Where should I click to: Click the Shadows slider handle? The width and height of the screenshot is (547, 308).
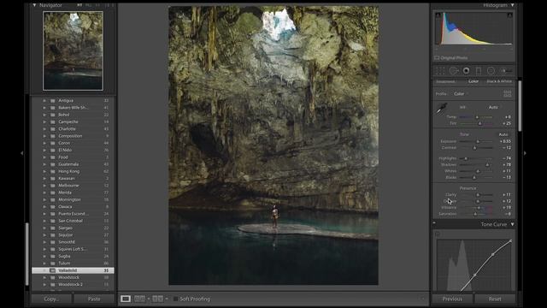point(487,165)
